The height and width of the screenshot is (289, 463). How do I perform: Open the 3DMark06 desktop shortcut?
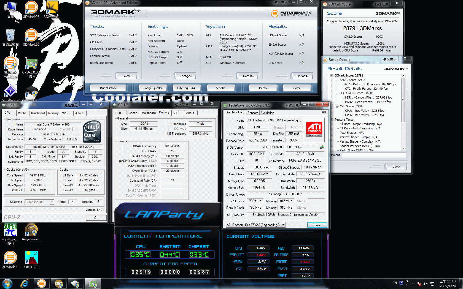tap(31, 37)
